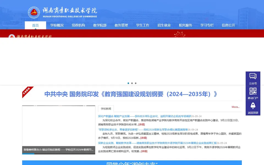This screenshot has width=264, height=165.
Task: Click the Hunan Vocational College of Commerce title
Action: pyautogui.click(x=70, y=12)
